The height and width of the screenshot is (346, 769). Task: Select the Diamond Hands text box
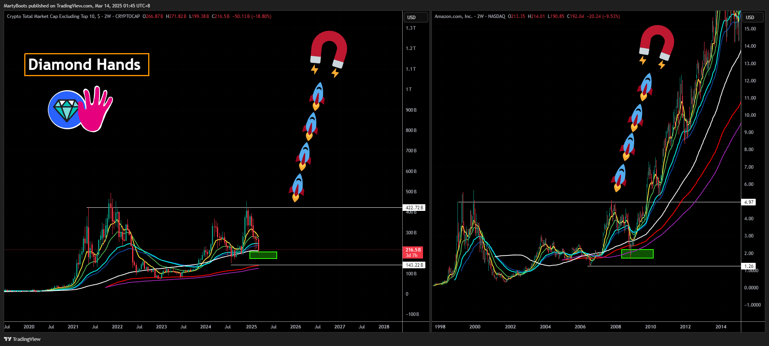pos(87,64)
